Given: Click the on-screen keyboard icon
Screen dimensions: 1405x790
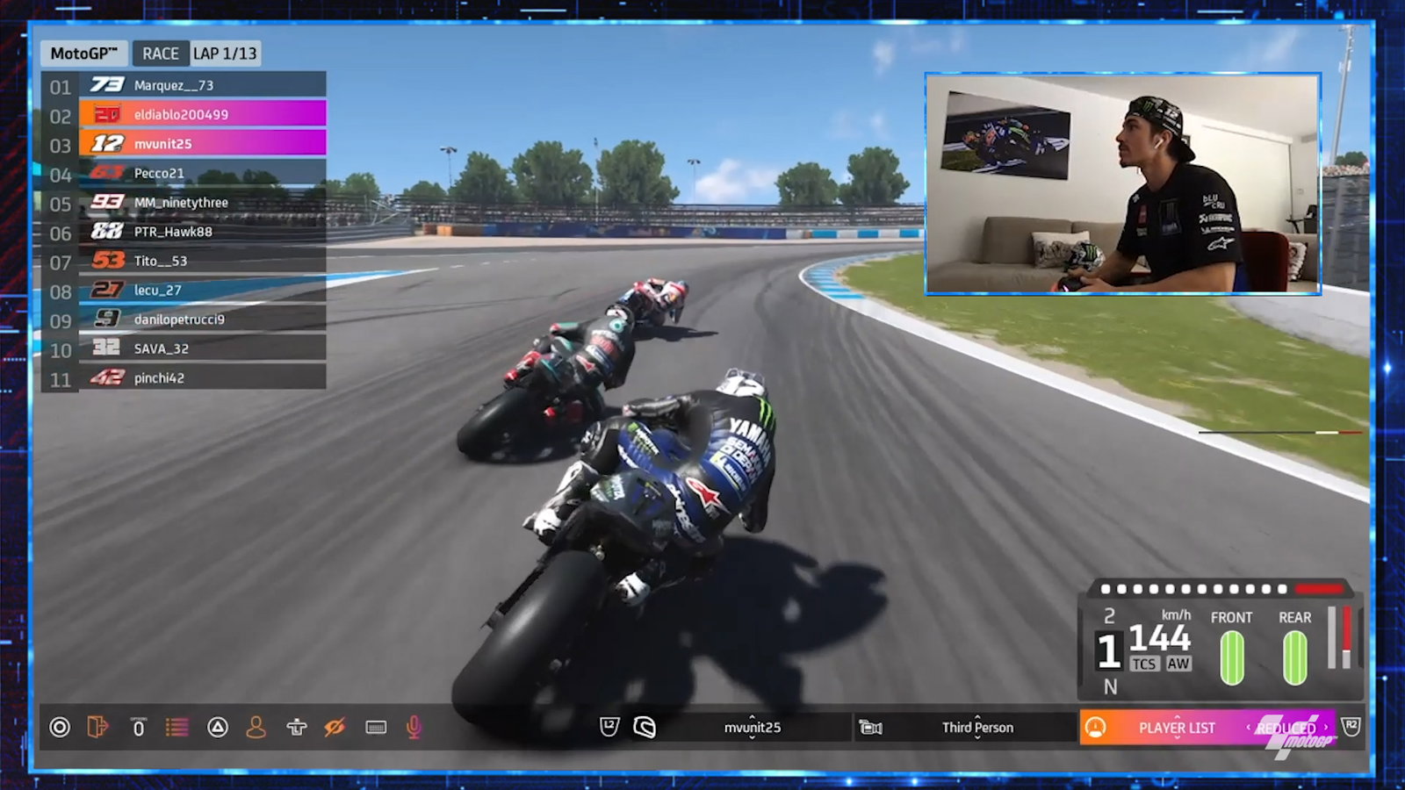Looking at the screenshot, I should pyautogui.click(x=375, y=727).
